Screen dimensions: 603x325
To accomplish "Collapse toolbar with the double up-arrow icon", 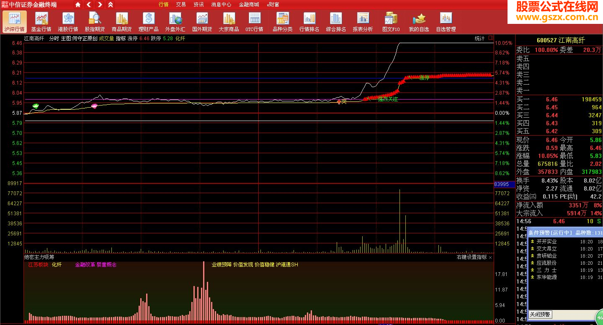I will pos(111,5).
